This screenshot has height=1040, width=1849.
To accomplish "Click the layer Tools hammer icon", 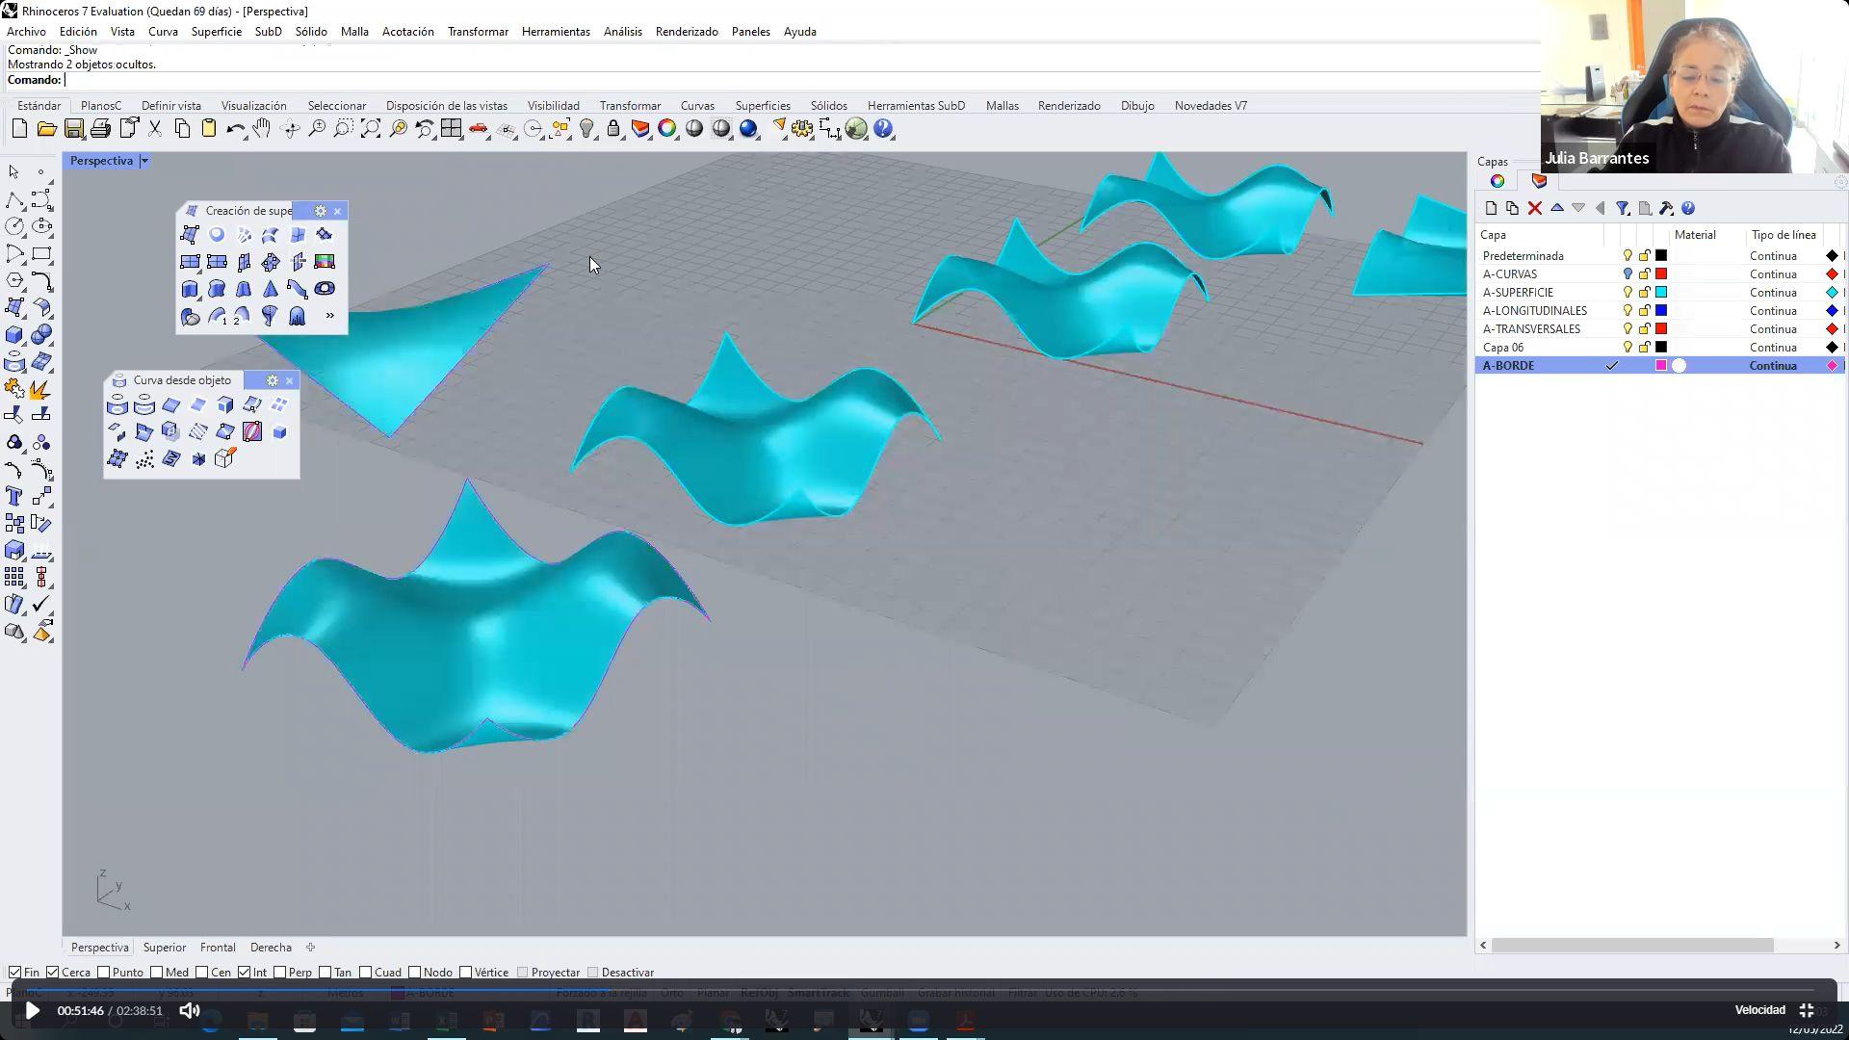I will (x=1666, y=208).
